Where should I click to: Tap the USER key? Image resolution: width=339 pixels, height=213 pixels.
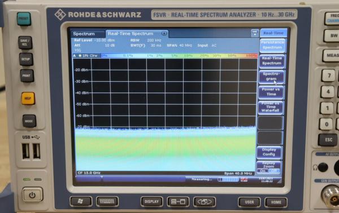click(249, 202)
